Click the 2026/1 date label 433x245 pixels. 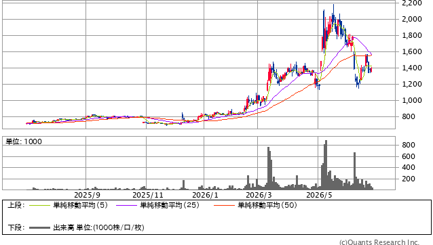(205, 195)
